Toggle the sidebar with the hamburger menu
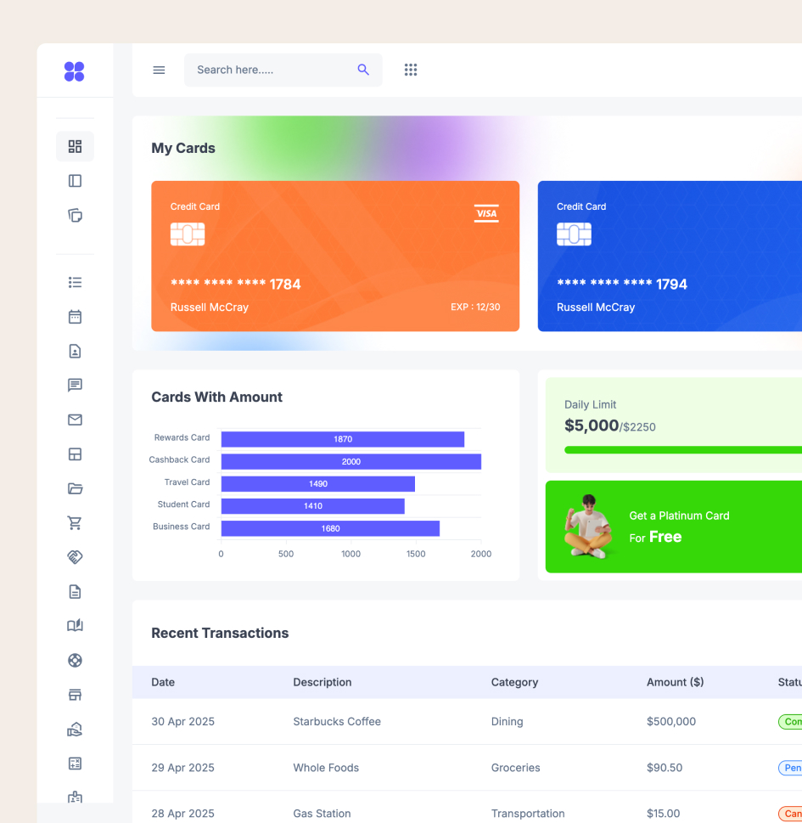Screen dimensions: 802x823 click(x=159, y=70)
